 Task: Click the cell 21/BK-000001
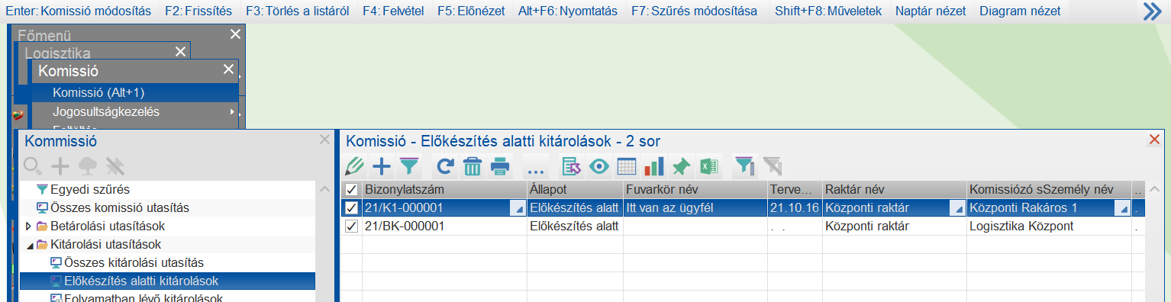pos(444,226)
